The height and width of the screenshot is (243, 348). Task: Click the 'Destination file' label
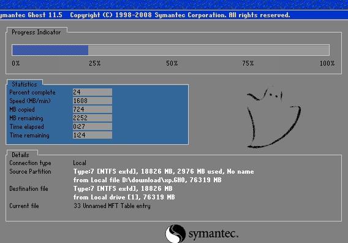click(x=29, y=189)
